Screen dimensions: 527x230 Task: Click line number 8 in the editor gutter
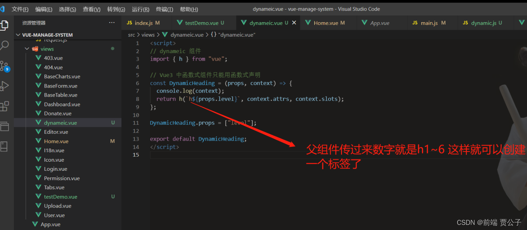137,98
